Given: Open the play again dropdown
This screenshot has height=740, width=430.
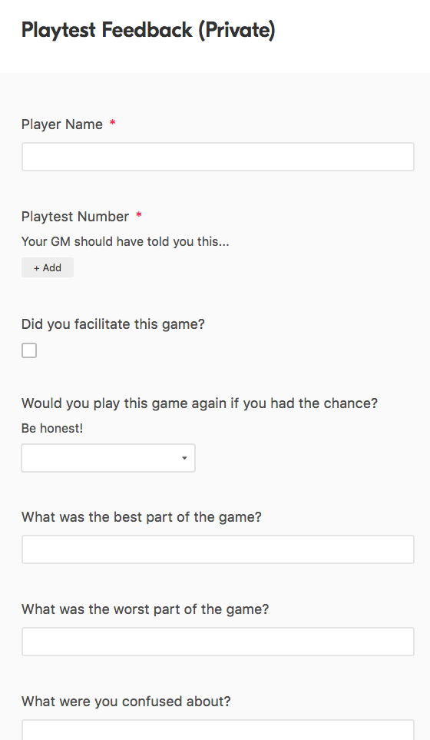Looking at the screenshot, I should pyautogui.click(x=108, y=458).
